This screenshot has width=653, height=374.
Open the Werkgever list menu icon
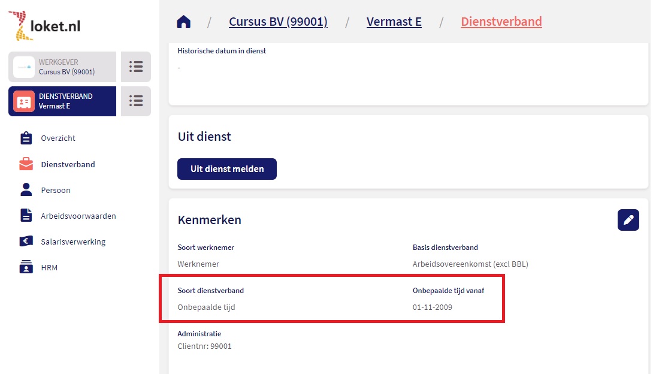136,67
